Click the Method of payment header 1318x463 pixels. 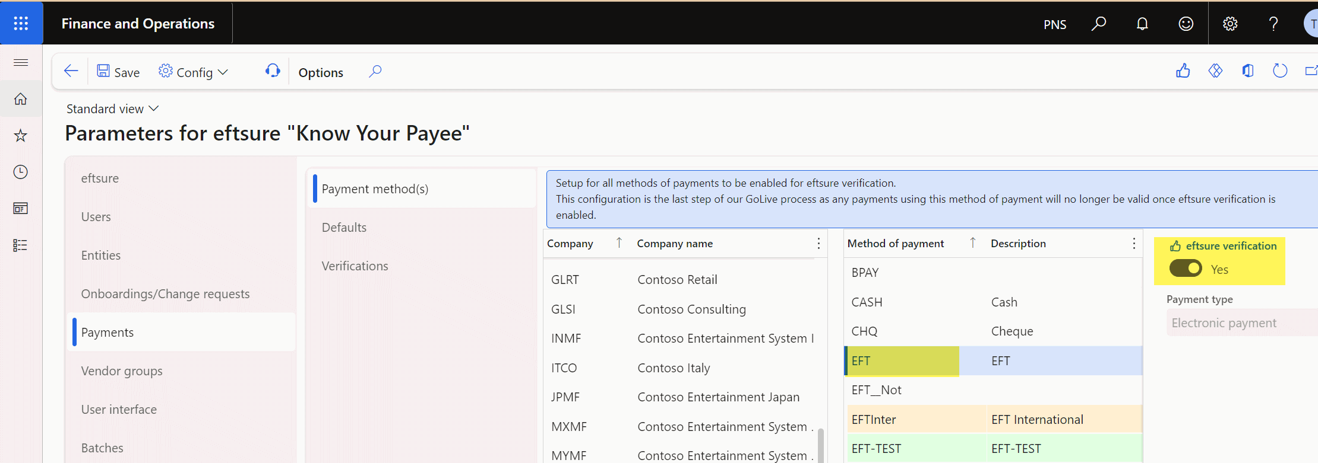(x=896, y=244)
